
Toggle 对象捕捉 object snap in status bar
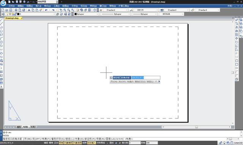pos(68,143)
